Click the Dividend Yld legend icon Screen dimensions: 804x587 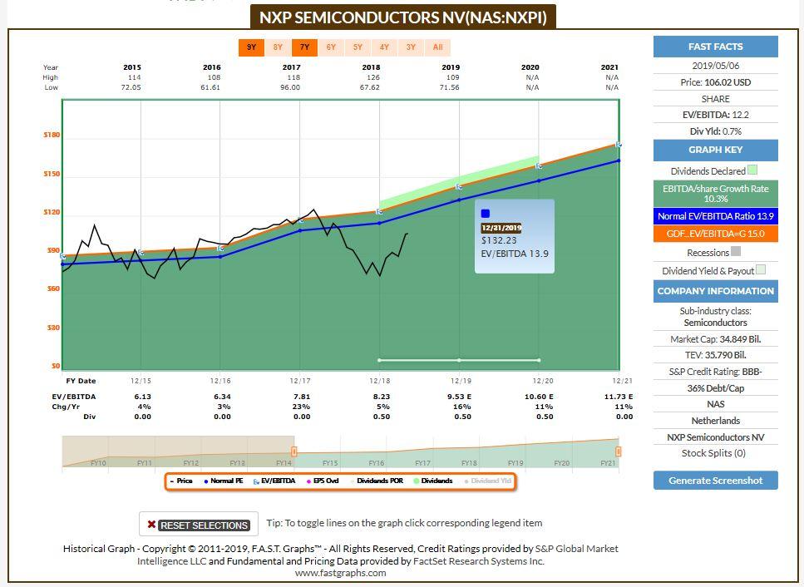click(x=466, y=481)
